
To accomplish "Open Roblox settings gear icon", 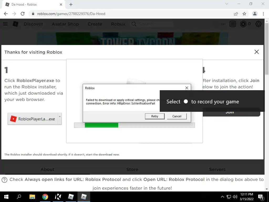I will 258,24.
